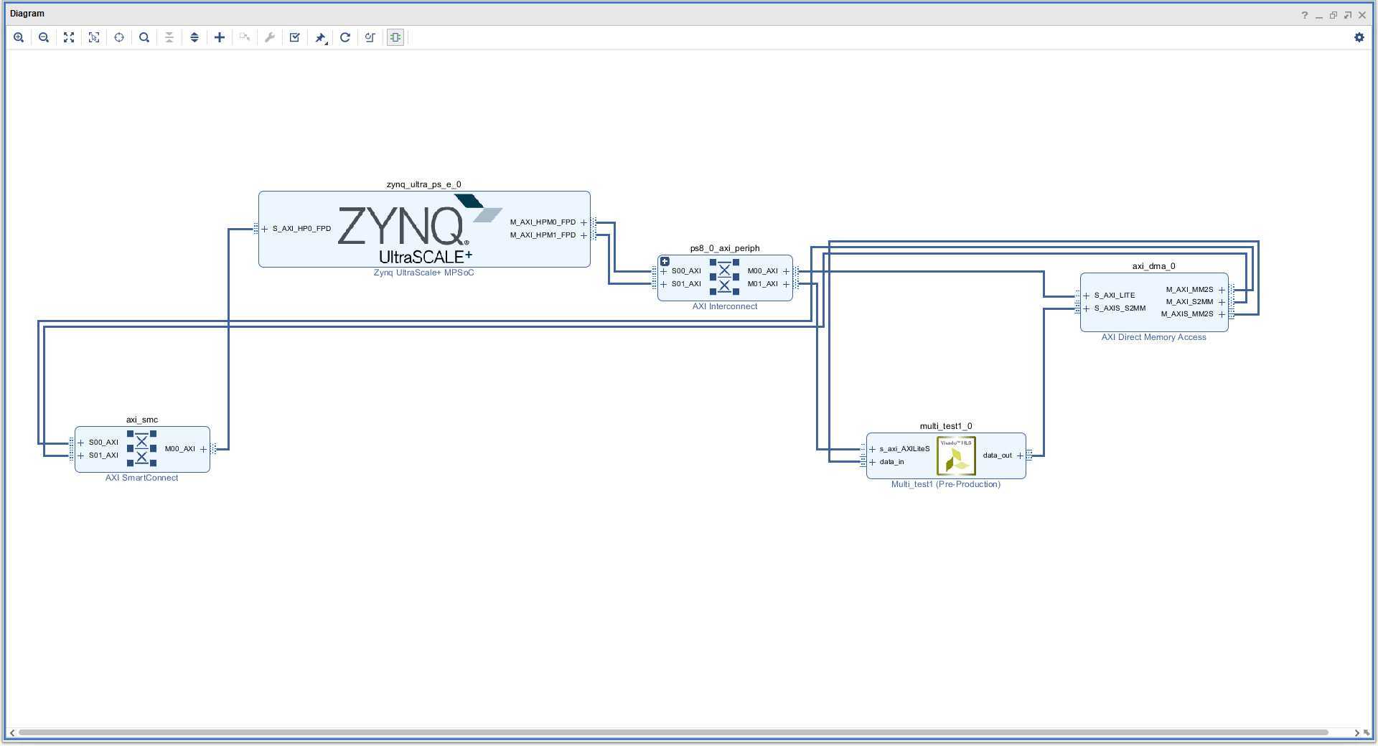1378x746 pixels.
Task: Click the AXI Direct Memory Access label
Action: pyautogui.click(x=1154, y=337)
